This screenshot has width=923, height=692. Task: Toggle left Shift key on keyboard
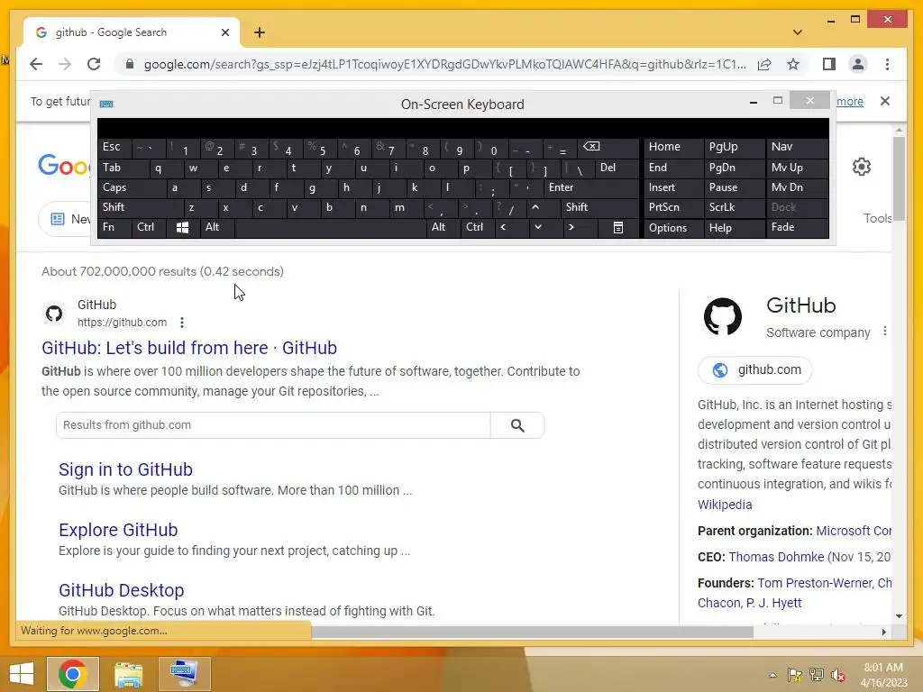pyautogui.click(x=141, y=207)
